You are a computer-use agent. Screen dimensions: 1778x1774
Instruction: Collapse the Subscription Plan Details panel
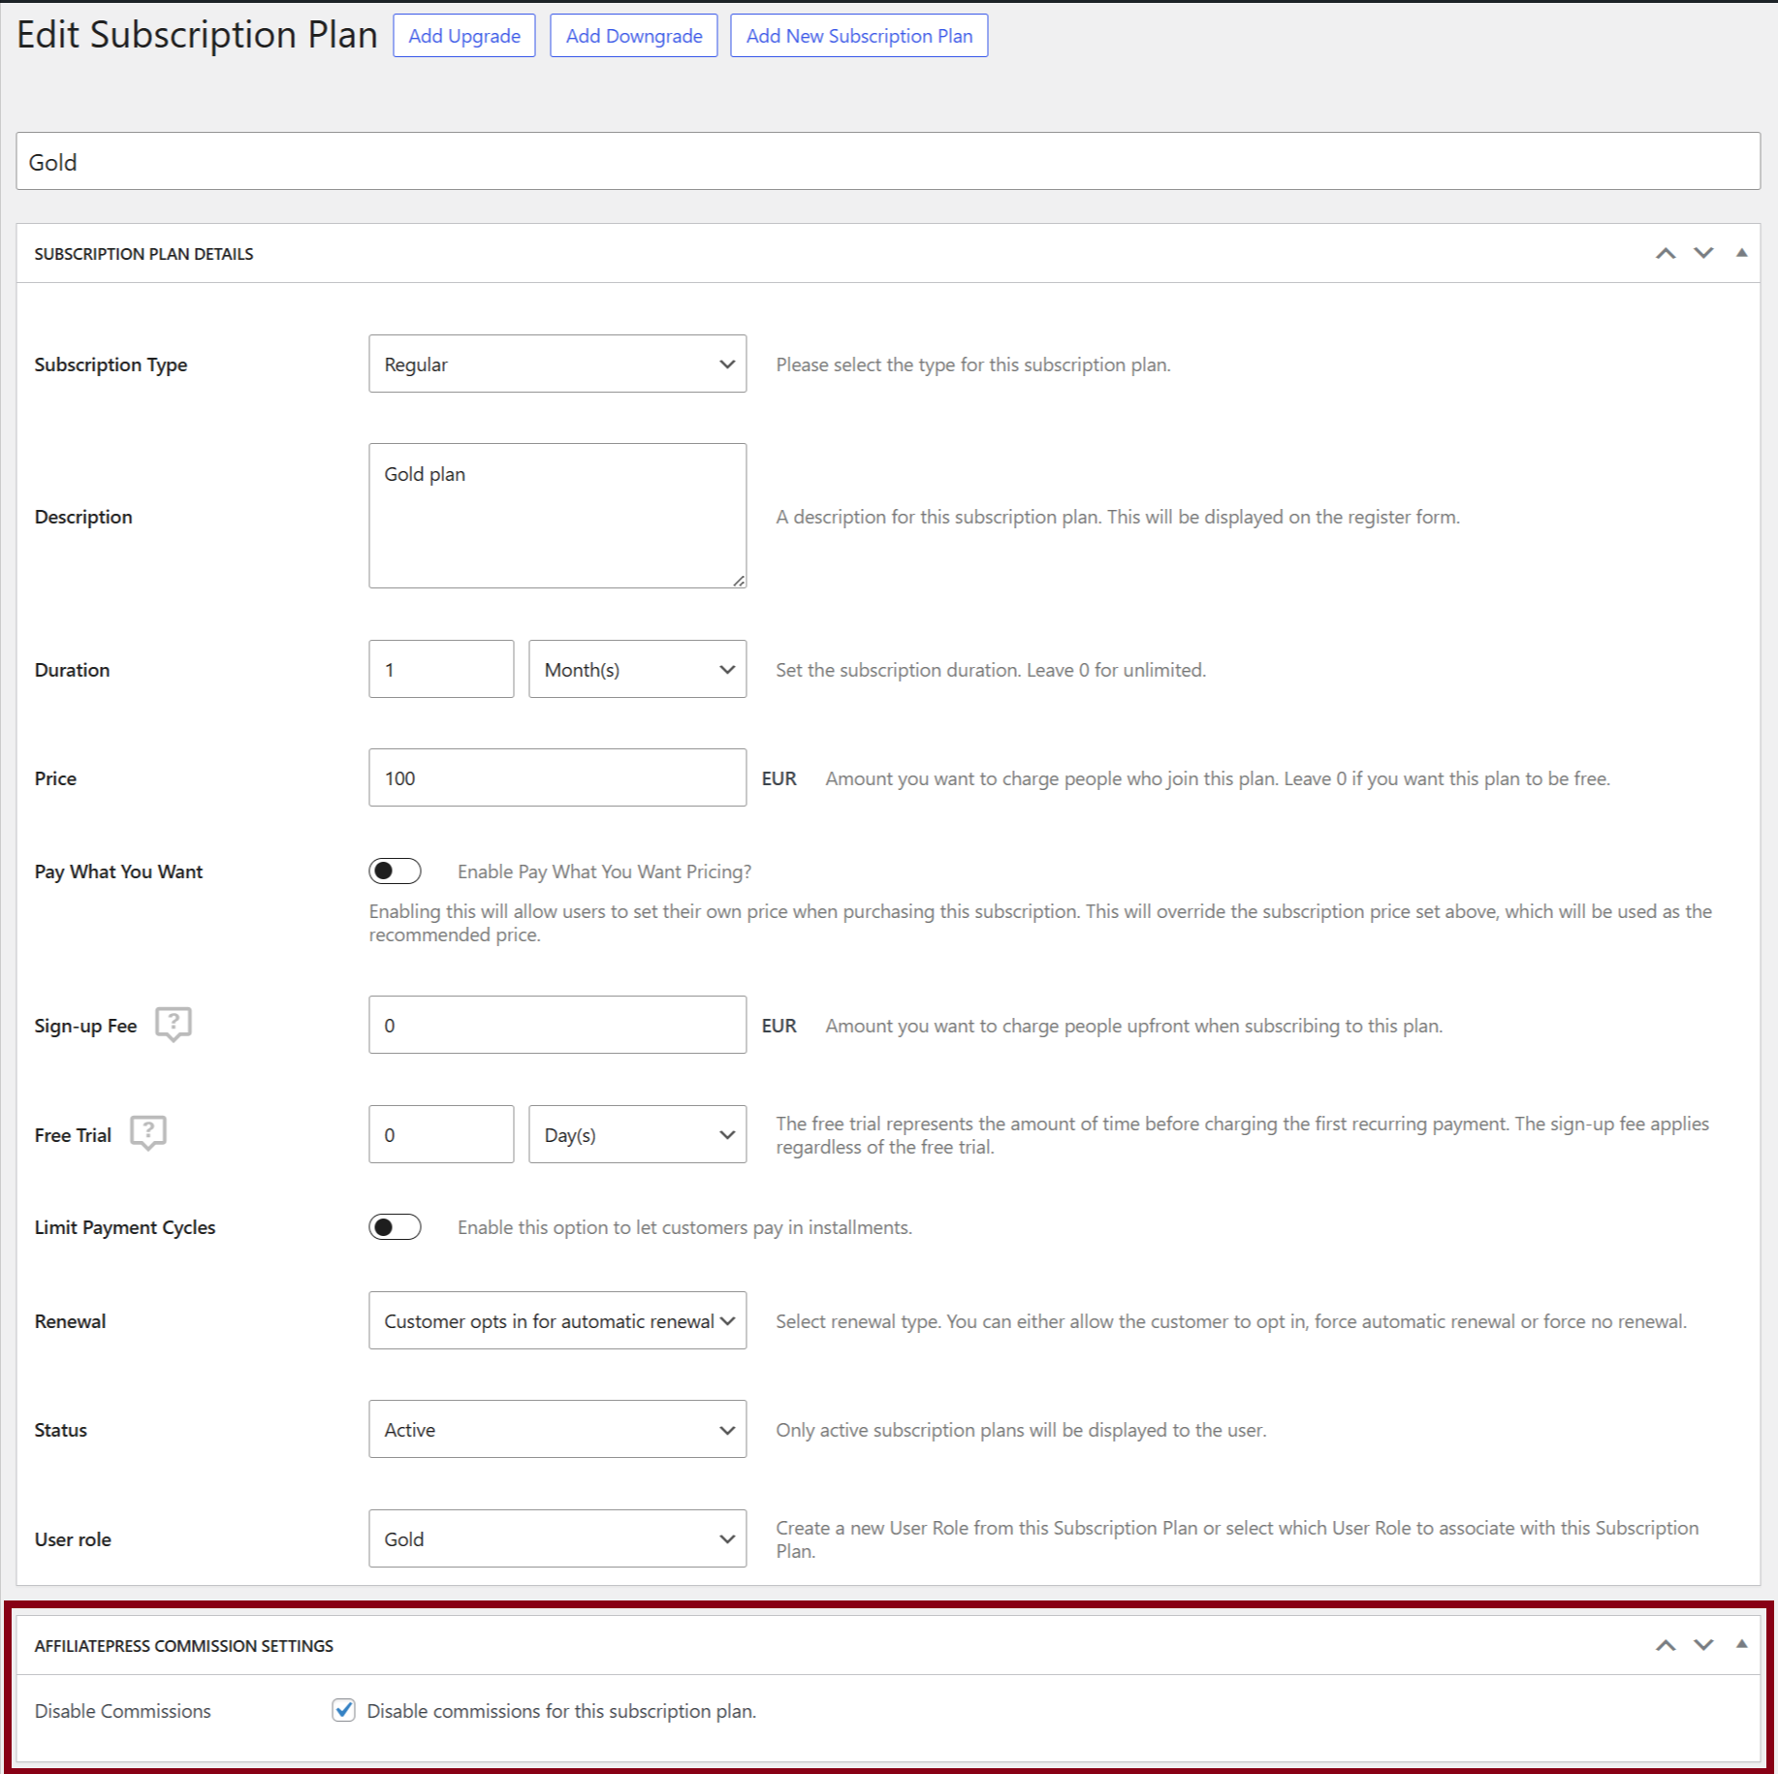click(1741, 254)
